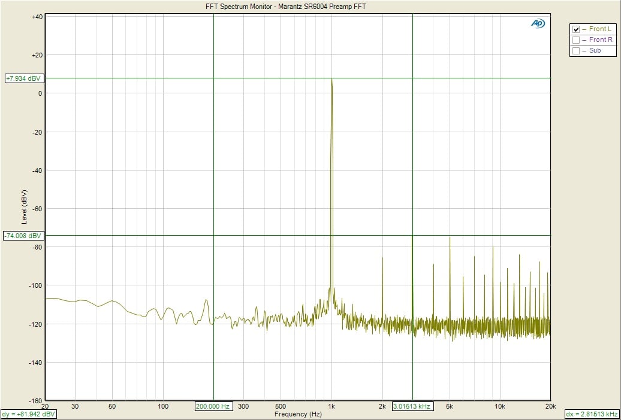Select the Front R legend label
621x420 pixels.
[601, 40]
